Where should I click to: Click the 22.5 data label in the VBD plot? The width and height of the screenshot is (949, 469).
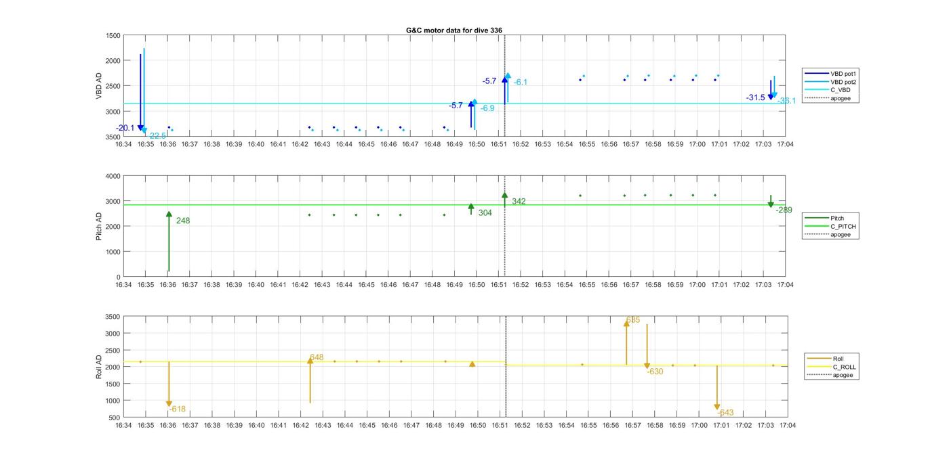(158, 136)
